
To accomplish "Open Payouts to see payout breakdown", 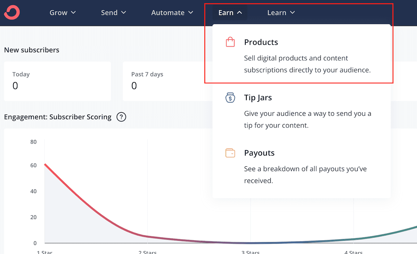I will point(259,152).
